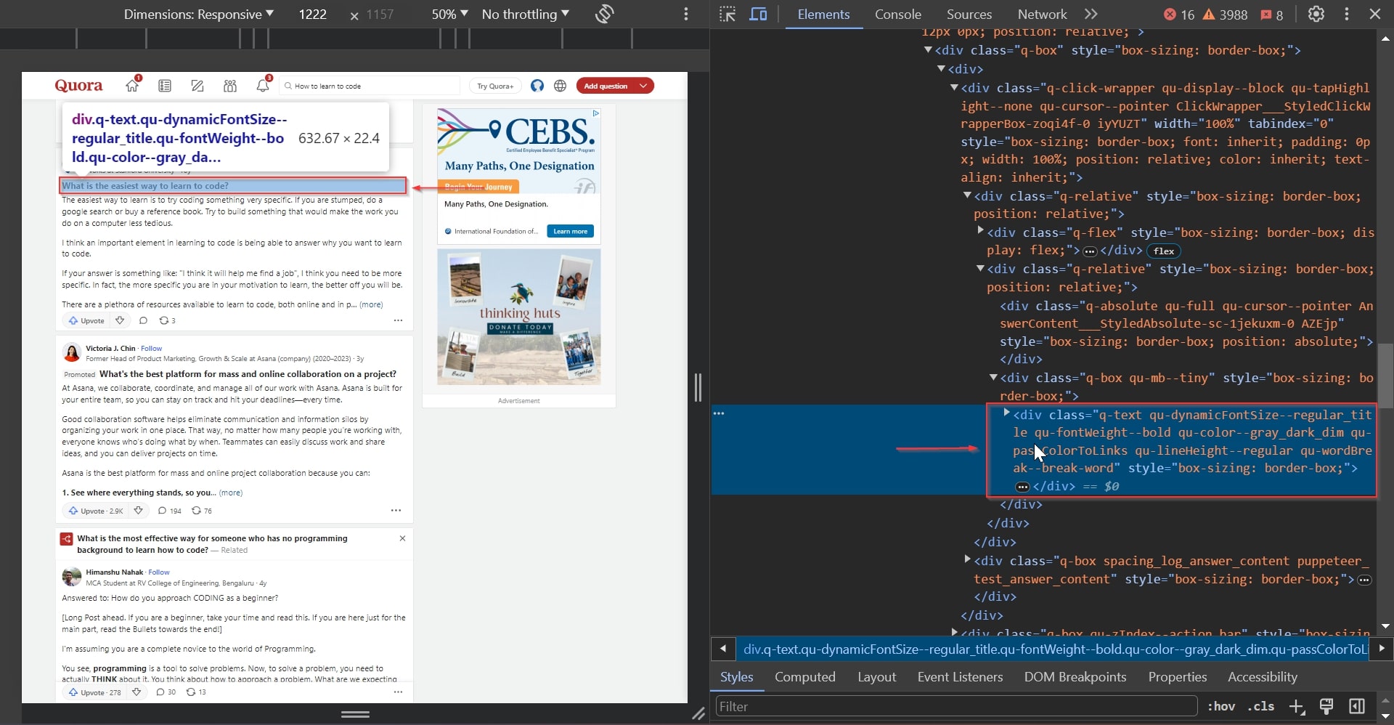1394x725 pixels.
Task: Click the Add question button
Action: (x=607, y=85)
